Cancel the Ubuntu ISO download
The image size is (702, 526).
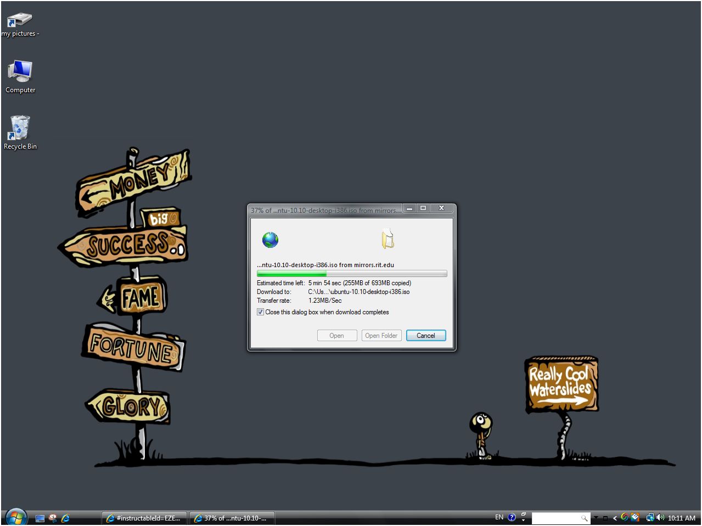coord(426,336)
